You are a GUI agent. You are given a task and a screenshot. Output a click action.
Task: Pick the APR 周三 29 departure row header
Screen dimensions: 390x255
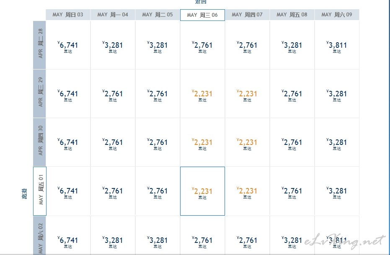39,93
